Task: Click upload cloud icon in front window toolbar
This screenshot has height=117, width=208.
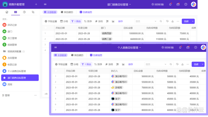Action: [177, 64]
